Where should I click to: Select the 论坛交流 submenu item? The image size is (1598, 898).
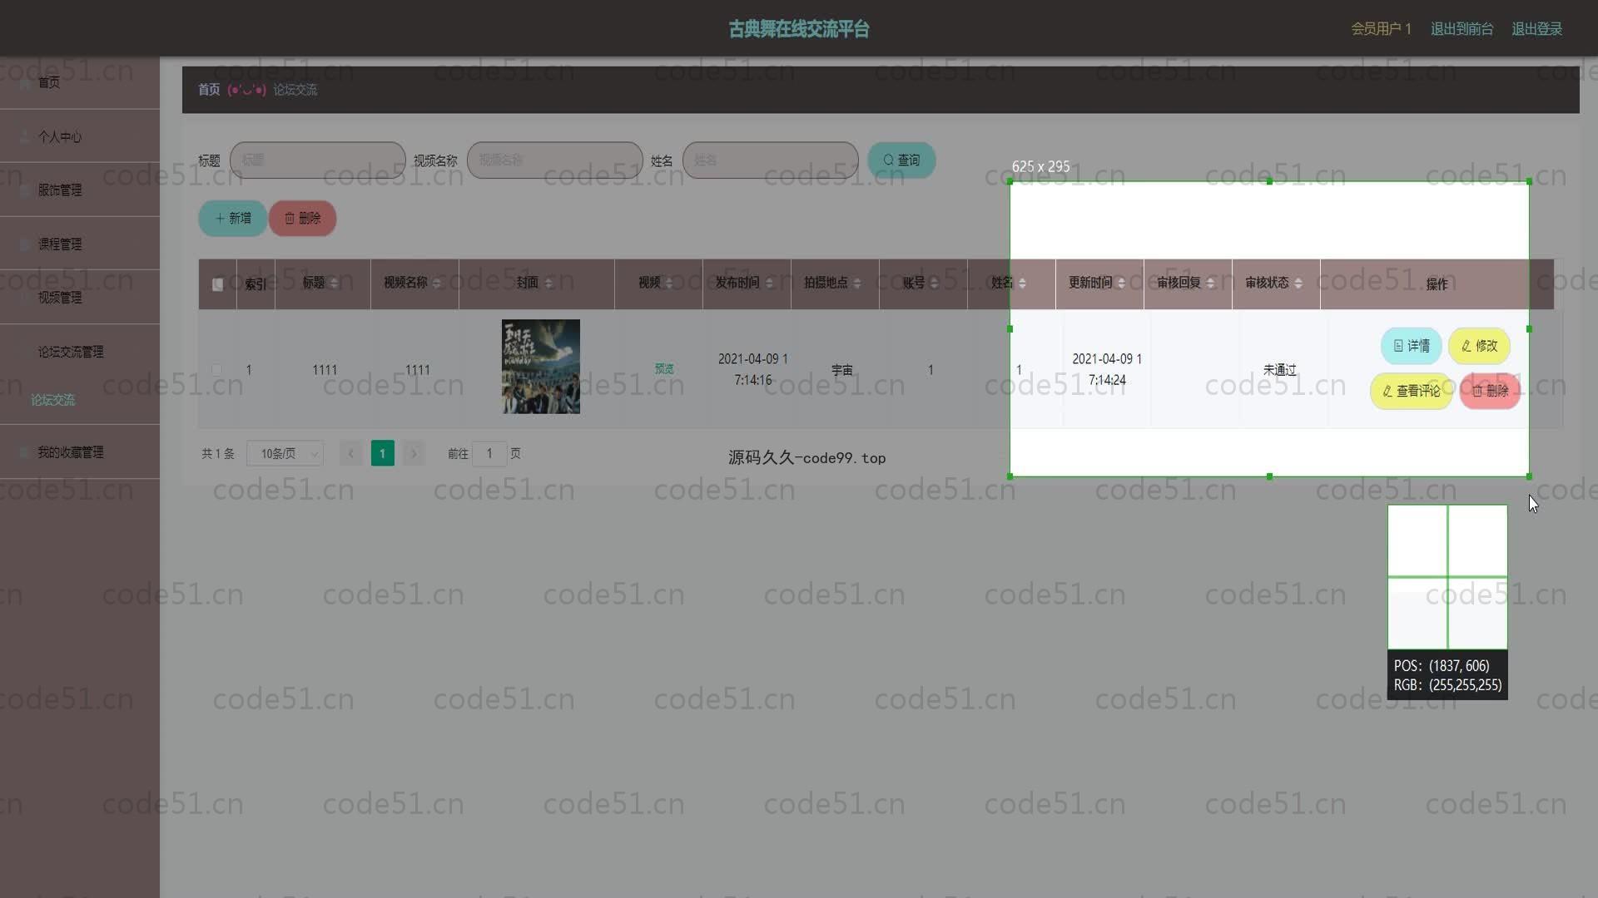(x=53, y=400)
